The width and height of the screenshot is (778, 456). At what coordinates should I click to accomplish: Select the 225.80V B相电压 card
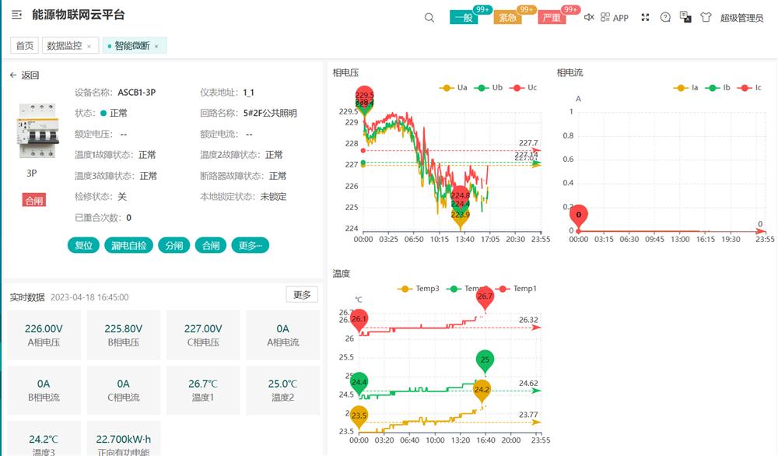coord(124,335)
